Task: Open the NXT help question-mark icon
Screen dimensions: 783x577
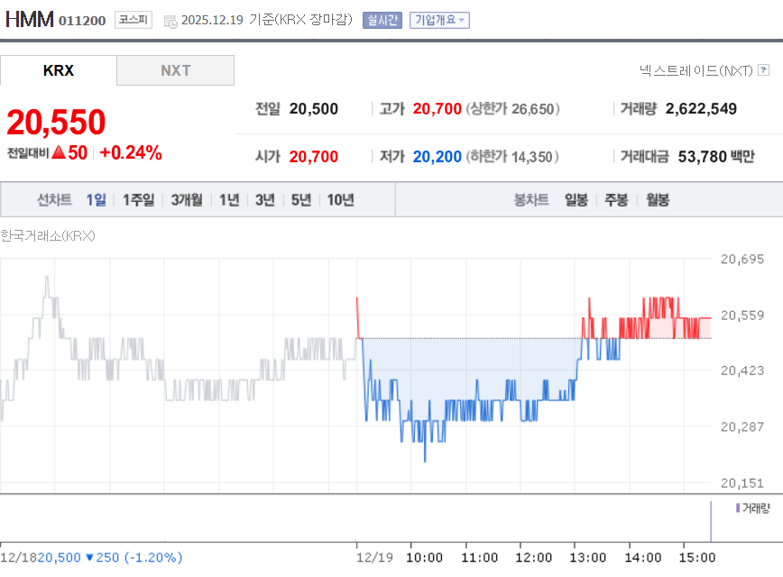Action: (x=763, y=70)
